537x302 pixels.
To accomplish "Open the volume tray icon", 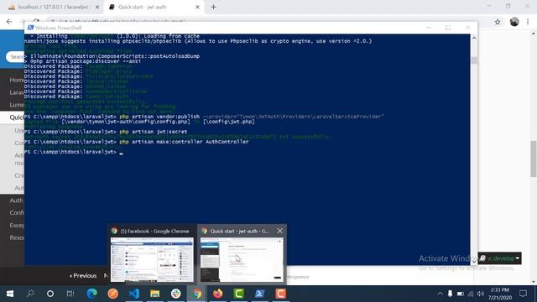I will pos(481,294).
